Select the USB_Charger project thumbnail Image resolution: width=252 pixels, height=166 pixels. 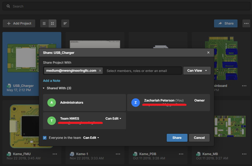pyautogui.click(x=23, y=58)
